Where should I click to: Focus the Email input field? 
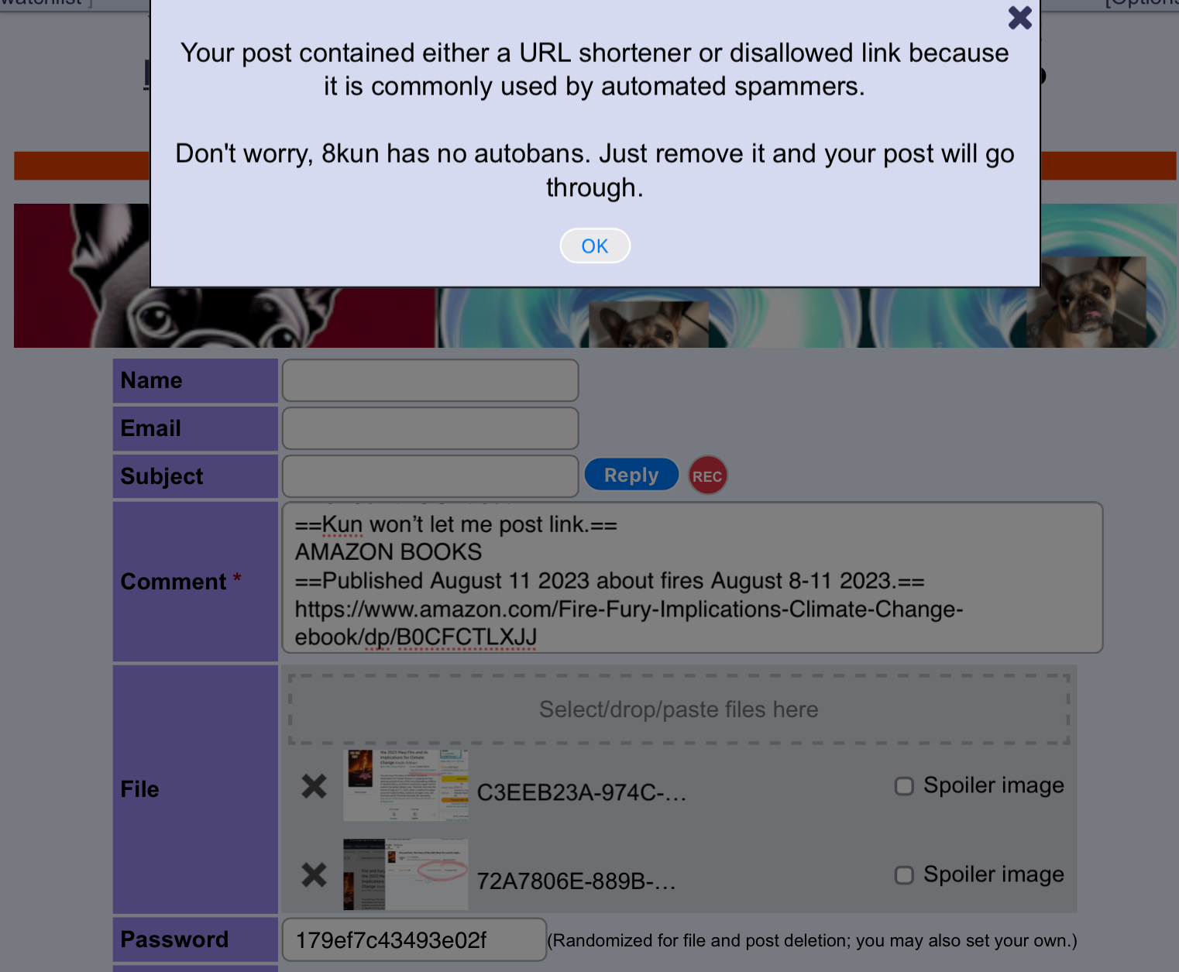pyautogui.click(x=430, y=428)
